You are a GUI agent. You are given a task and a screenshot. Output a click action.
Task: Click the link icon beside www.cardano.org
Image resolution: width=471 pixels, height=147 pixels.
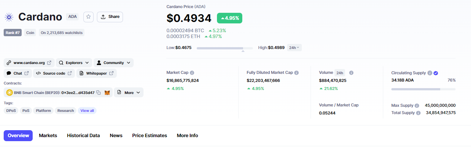(x=9, y=63)
